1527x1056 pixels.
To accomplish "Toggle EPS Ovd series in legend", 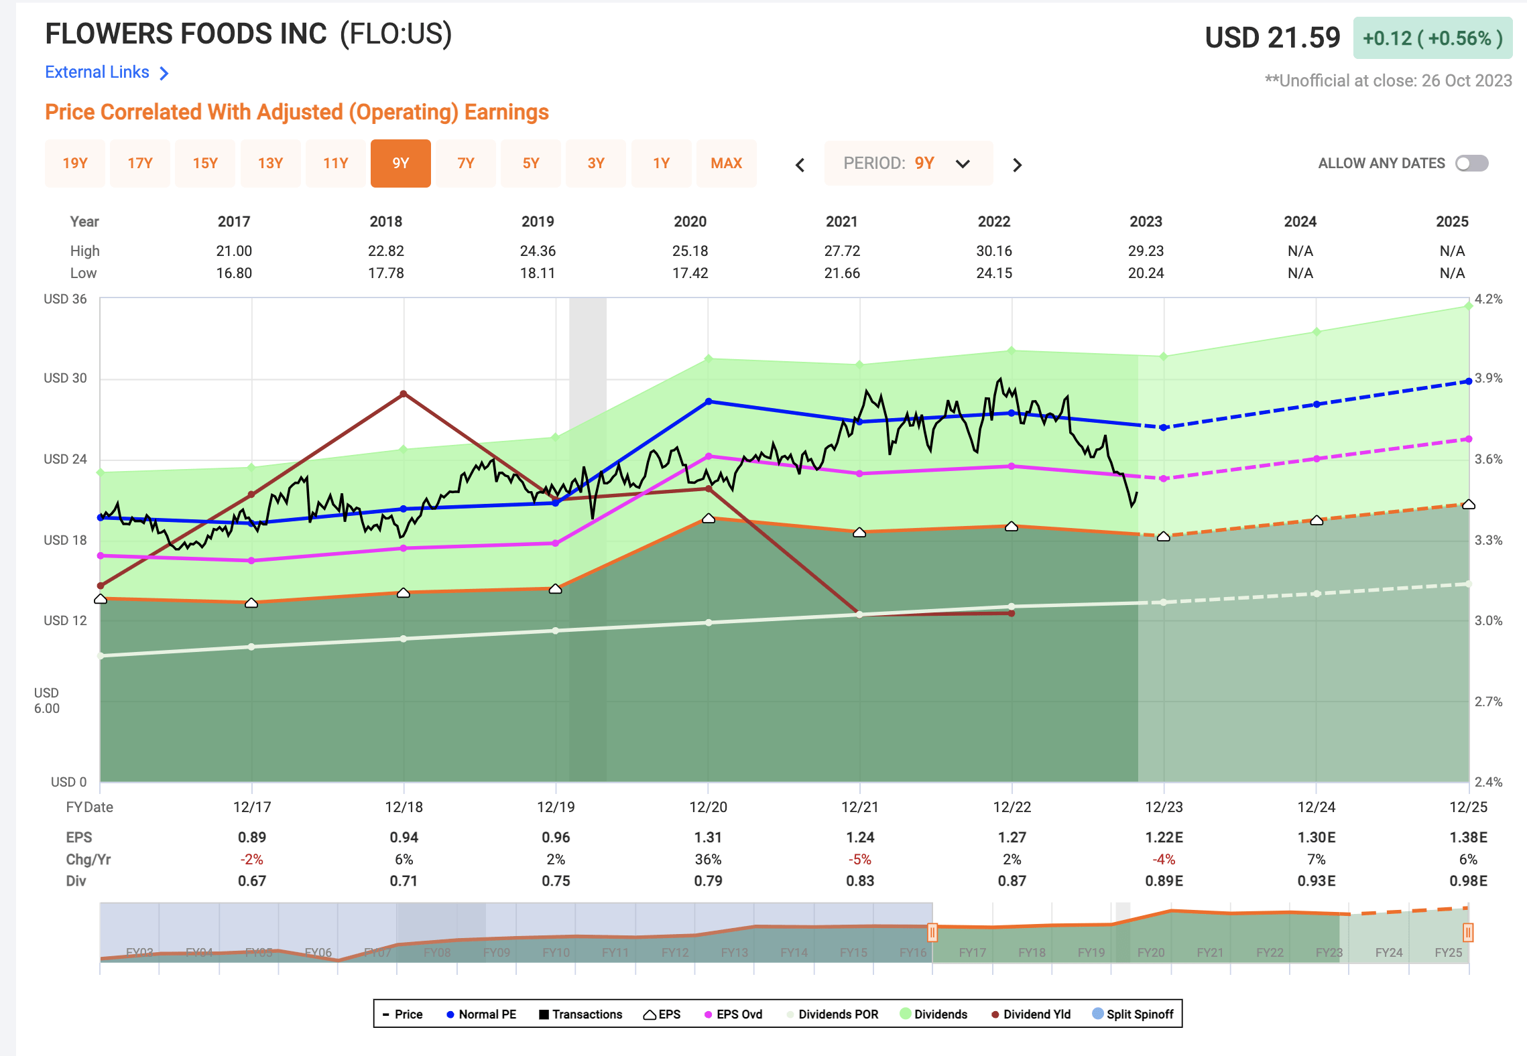I will (x=733, y=1014).
